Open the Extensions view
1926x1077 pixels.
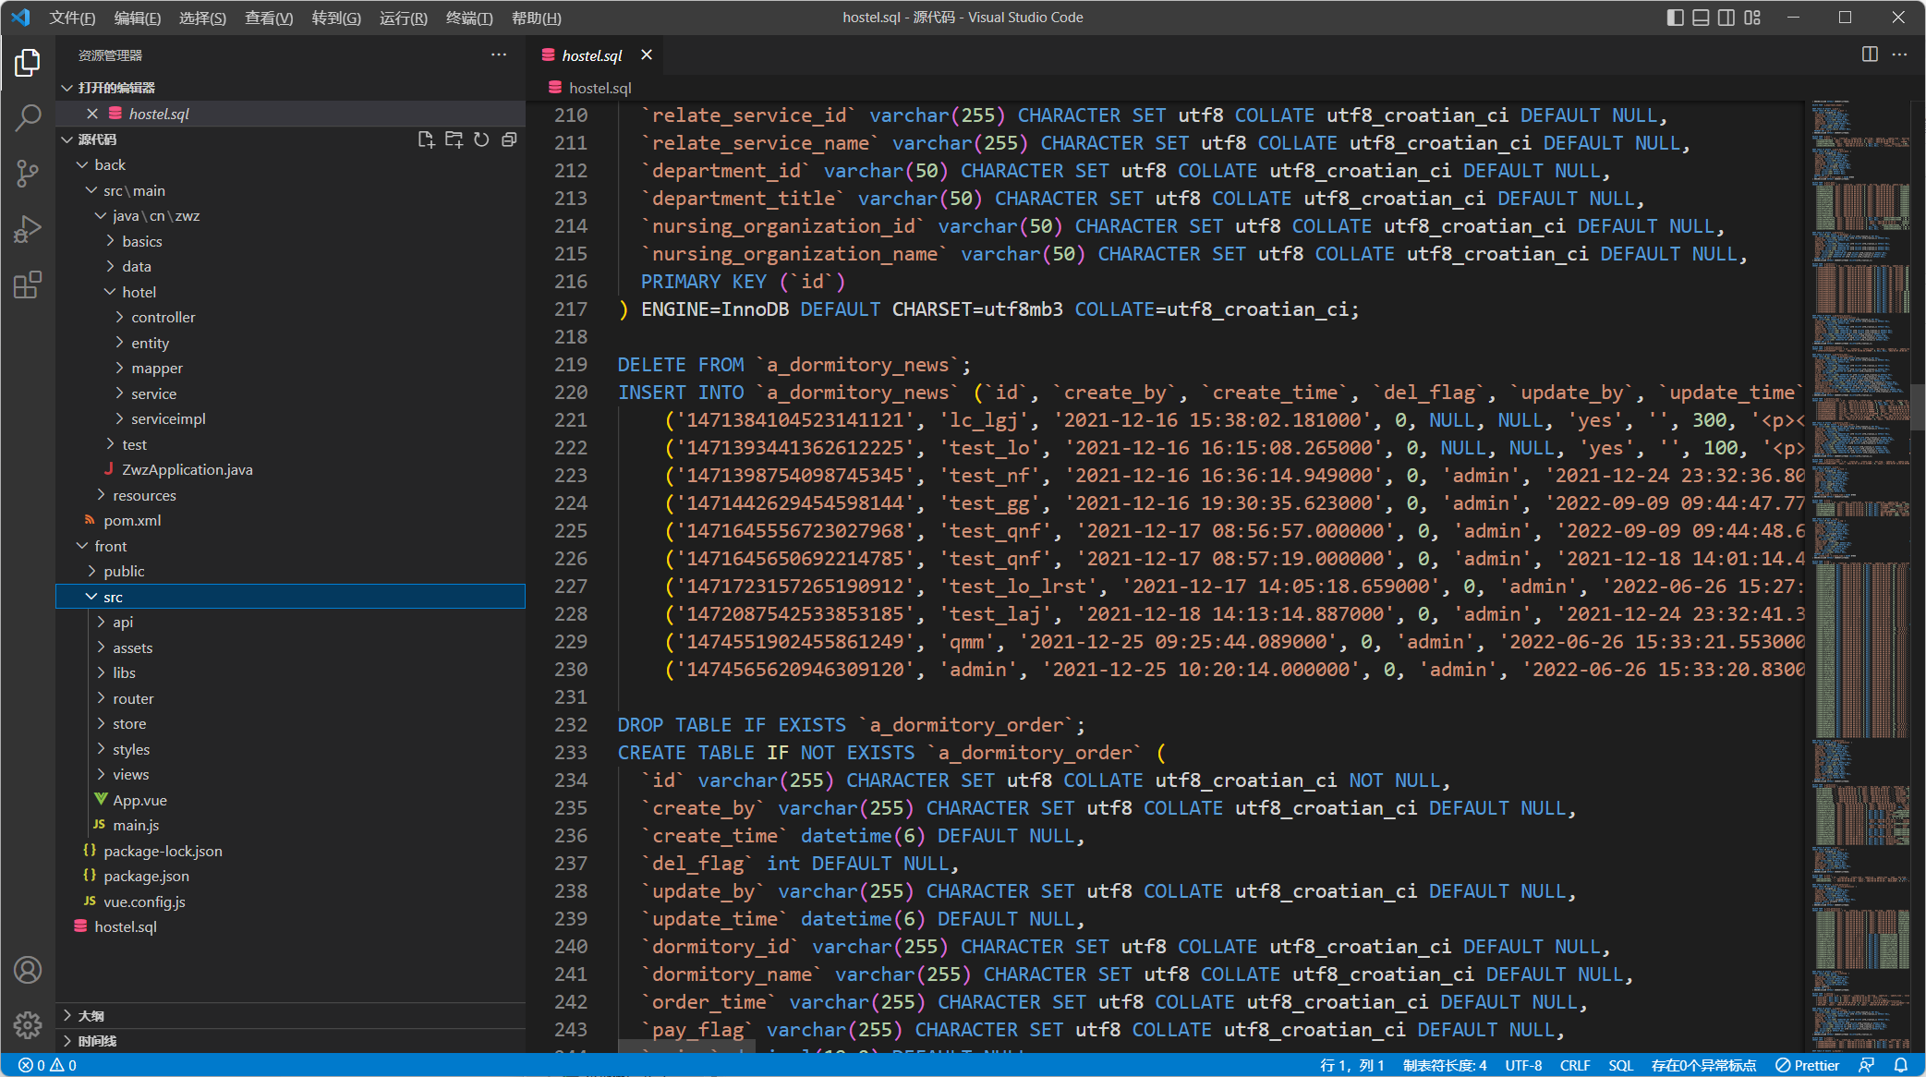[28, 284]
